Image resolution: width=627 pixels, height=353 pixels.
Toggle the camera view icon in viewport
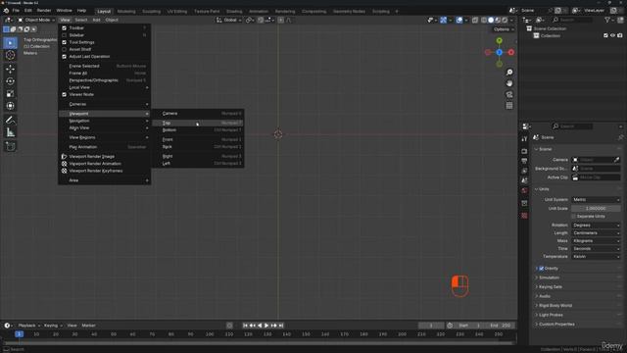point(509,94)
